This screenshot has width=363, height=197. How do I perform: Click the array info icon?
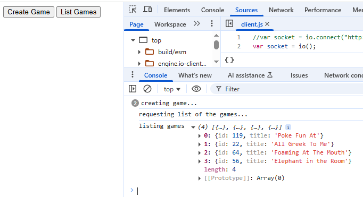[288, 127]
